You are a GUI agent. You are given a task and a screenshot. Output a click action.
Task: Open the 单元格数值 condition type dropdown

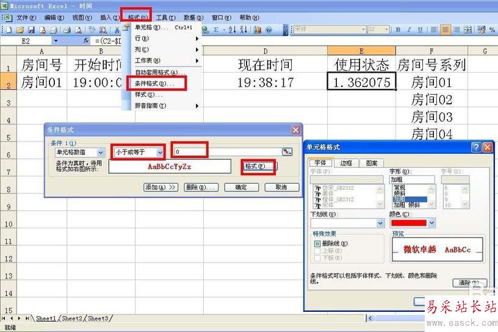click(100, 153)
